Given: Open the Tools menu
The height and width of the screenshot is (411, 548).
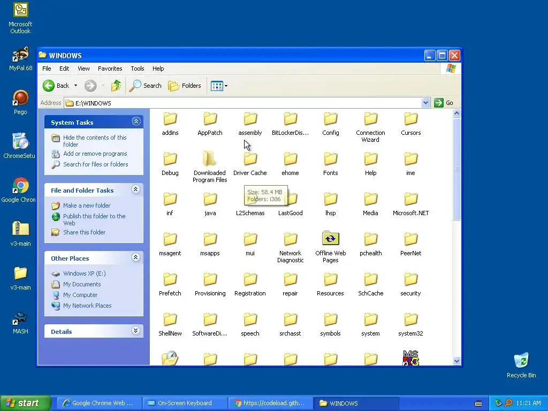Looking at the screenshot, I should click(138, 68).
